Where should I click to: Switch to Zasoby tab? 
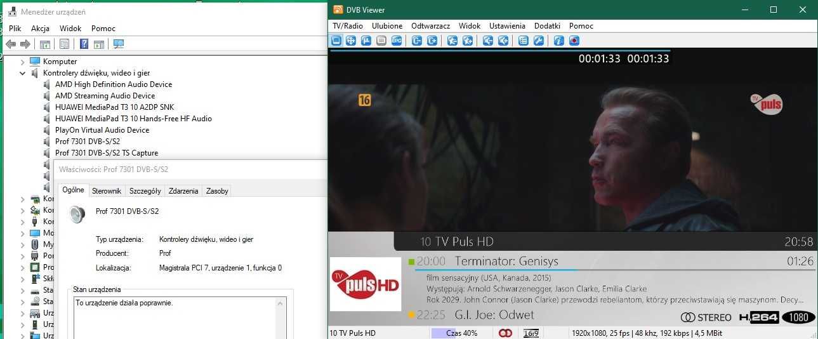(x=217, y=190)
